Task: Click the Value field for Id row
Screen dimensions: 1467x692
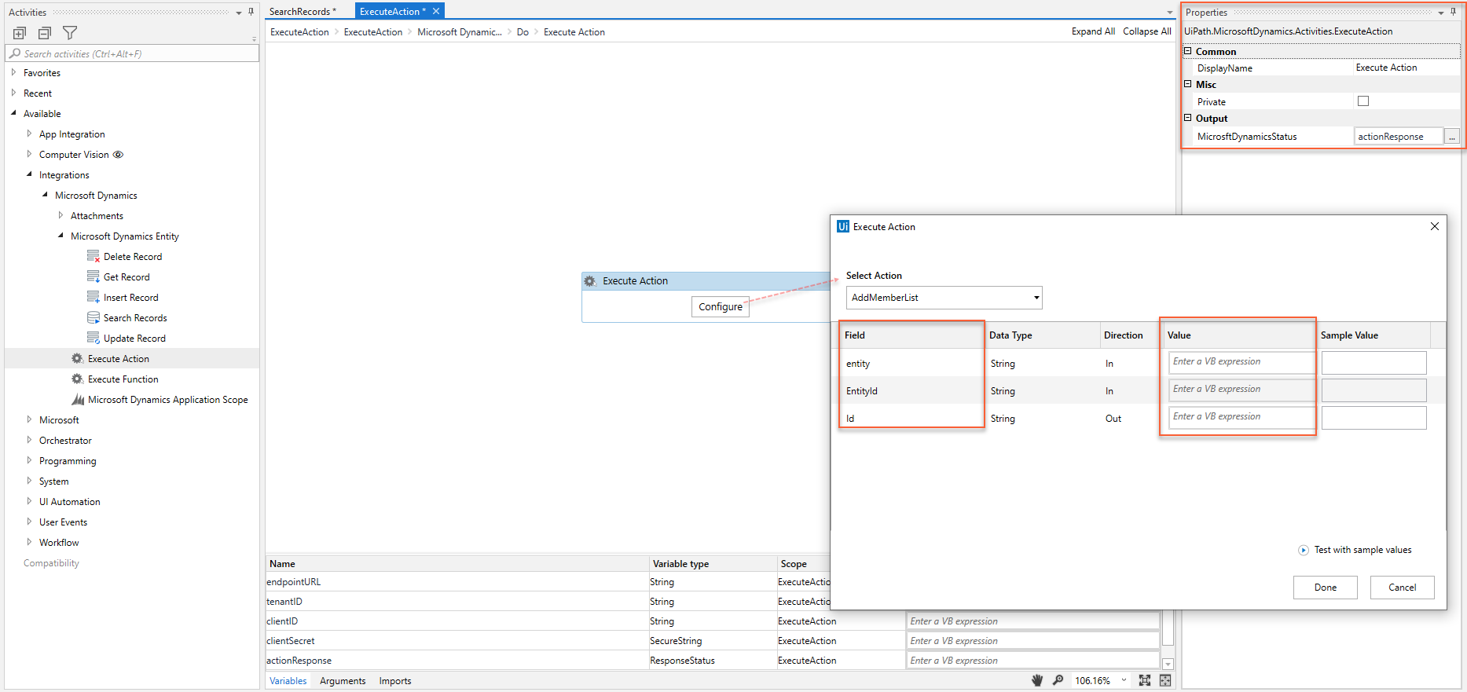Action: click(1241, 417)
